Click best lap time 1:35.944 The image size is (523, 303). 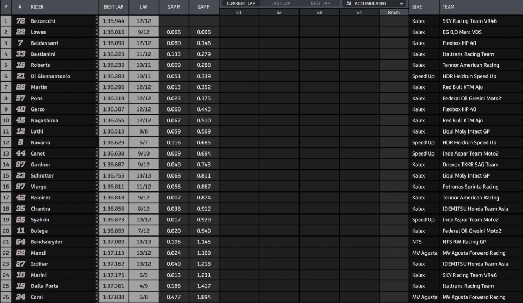pos(114,21)
